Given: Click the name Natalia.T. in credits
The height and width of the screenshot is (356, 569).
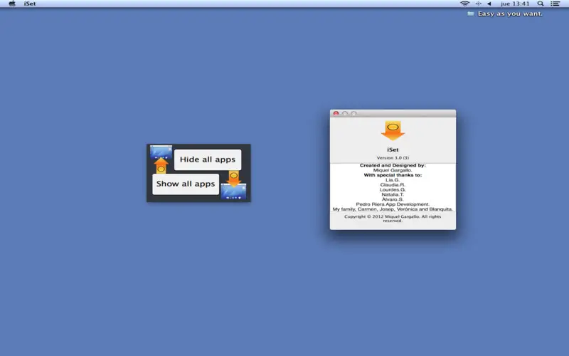Looking at the screenshot, I should [x=393, y=194].
